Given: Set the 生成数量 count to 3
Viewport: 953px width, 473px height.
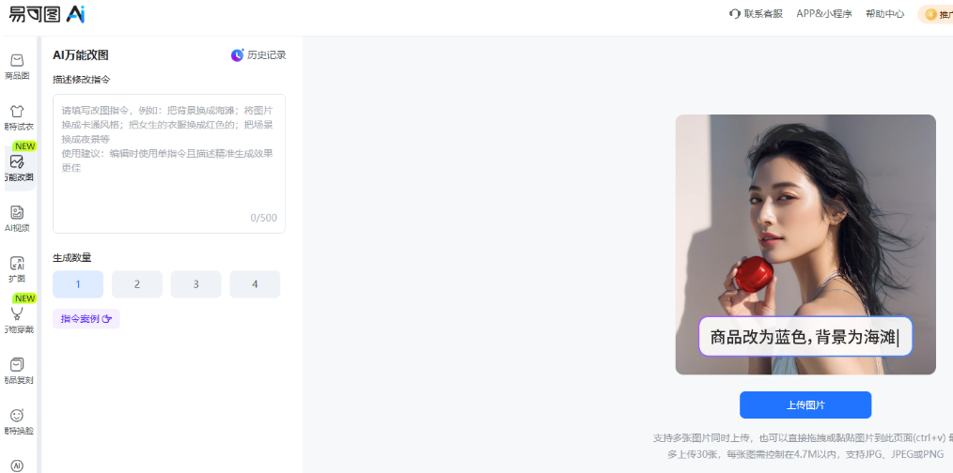Looking at the screenshot, I should coord(195,284).
